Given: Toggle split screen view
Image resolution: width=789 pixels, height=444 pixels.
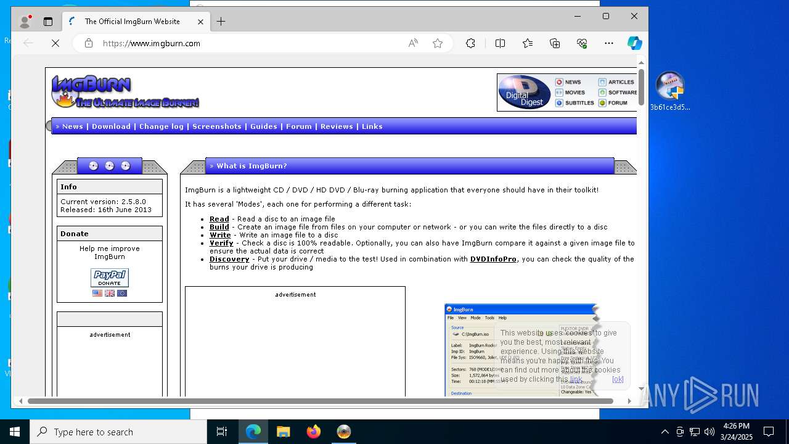Looking at the screenshot, I should pyautogui.click(x=500, y=43).
